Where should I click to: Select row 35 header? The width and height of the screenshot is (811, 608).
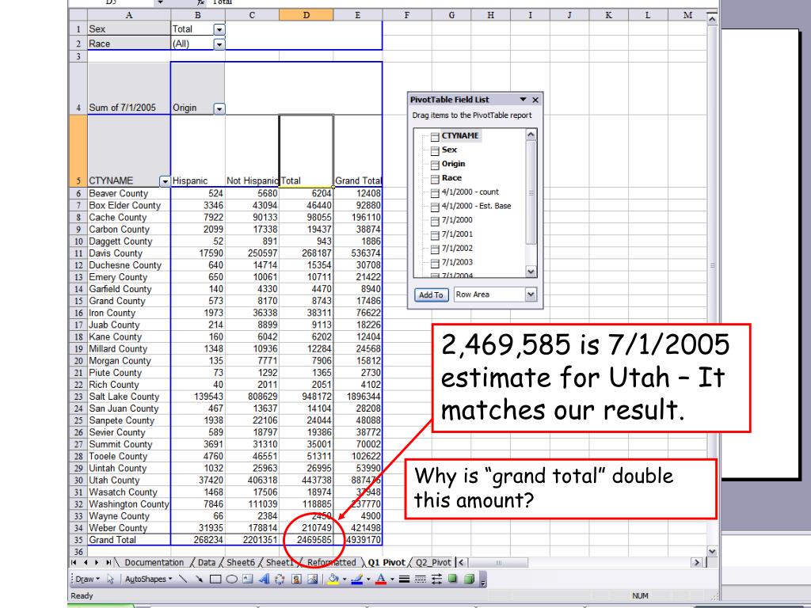78,540
